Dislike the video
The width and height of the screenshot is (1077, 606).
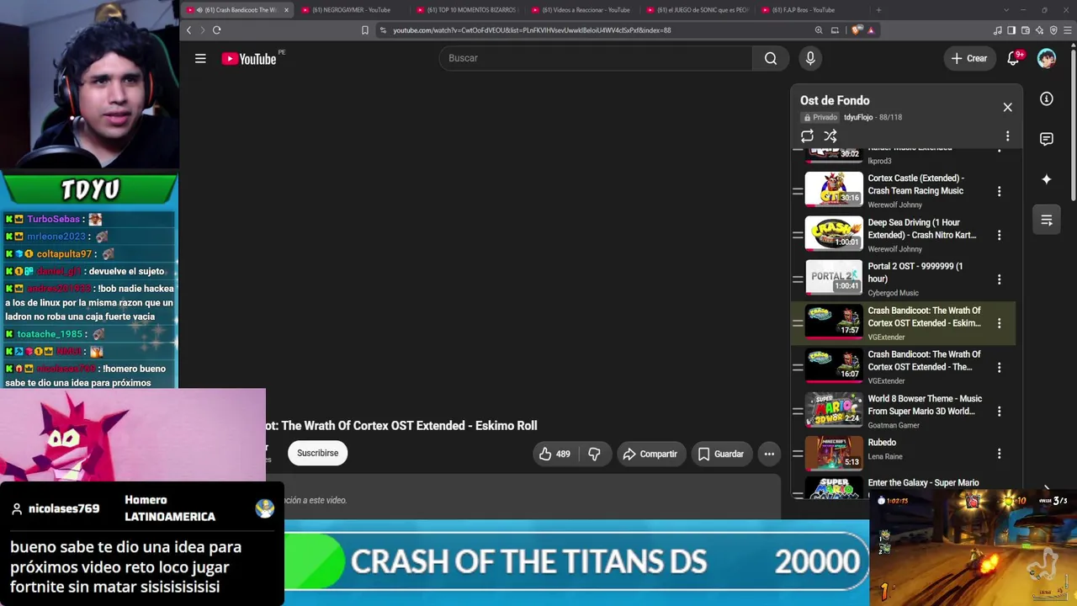(x=594, y=454)
